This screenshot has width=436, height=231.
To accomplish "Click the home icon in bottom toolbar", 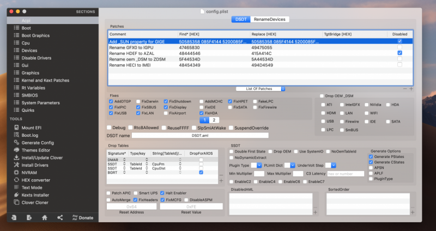I will click(x=45, y=217).
